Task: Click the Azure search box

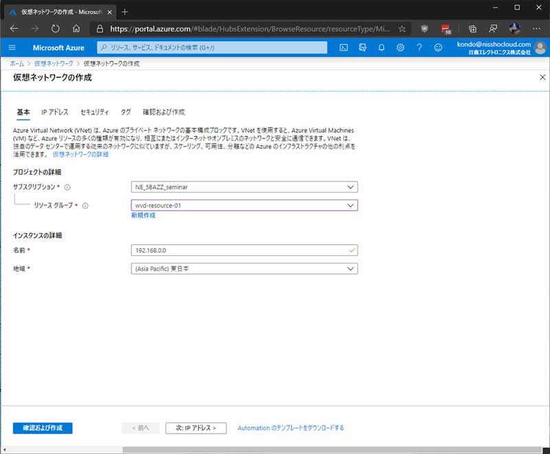Action: [x=213, y=47]
